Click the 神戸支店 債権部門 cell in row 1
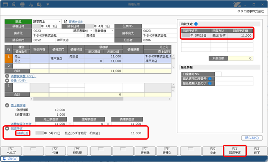 click(x=58, y=59)
